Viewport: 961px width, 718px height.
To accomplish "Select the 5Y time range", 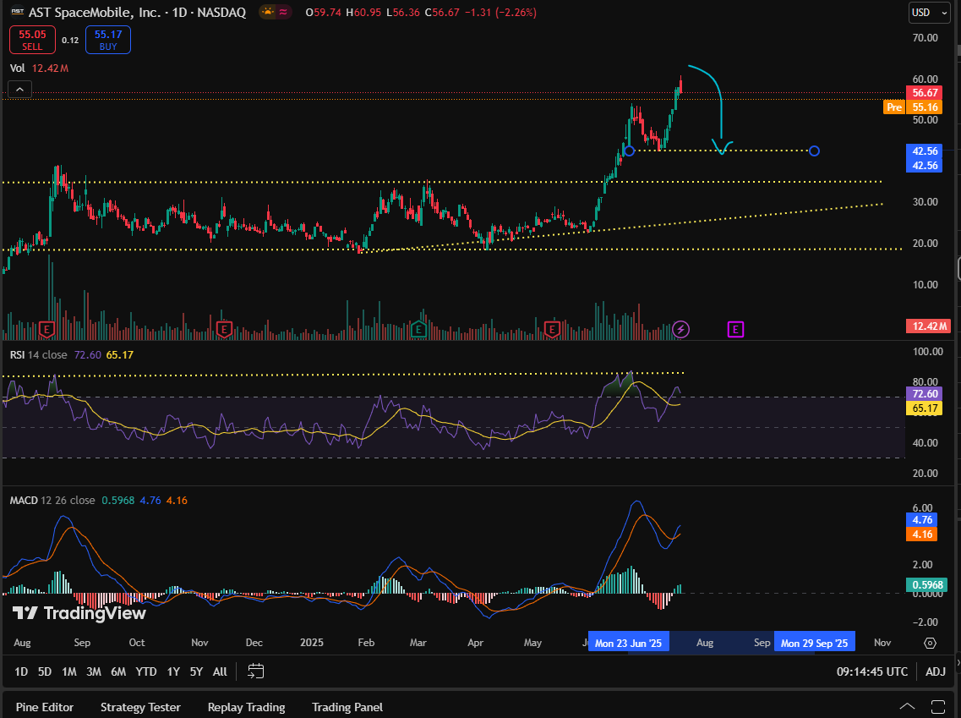I will pos(196,671).
